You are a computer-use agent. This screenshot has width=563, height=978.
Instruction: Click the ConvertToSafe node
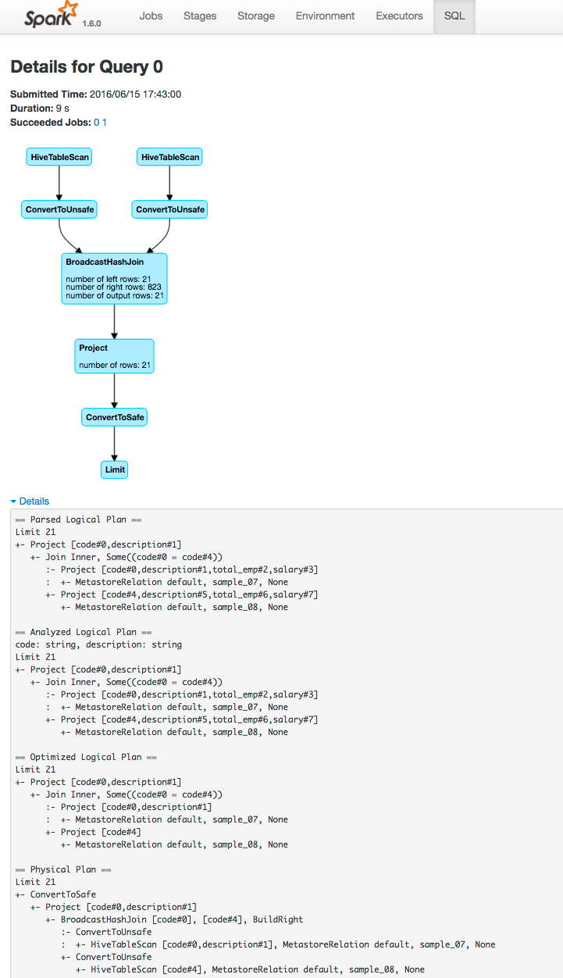pyautogui.click(x=115, y=418)
